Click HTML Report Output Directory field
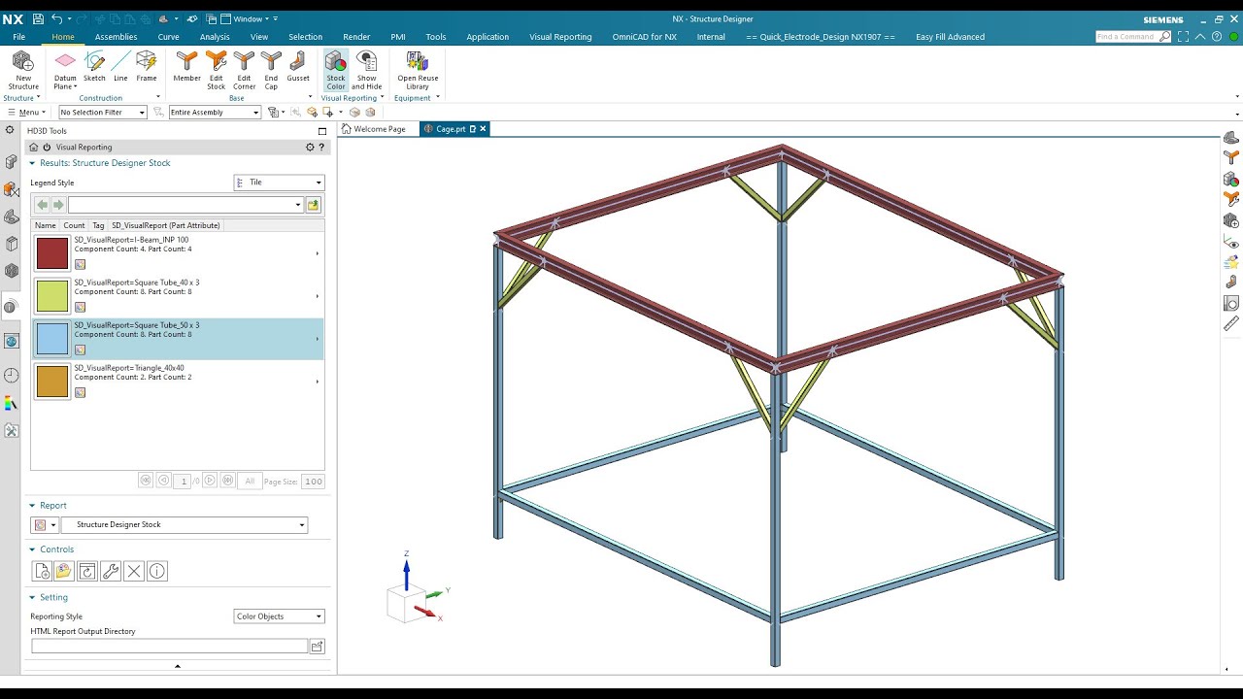The image size is (1243, 699). (170, 646)
